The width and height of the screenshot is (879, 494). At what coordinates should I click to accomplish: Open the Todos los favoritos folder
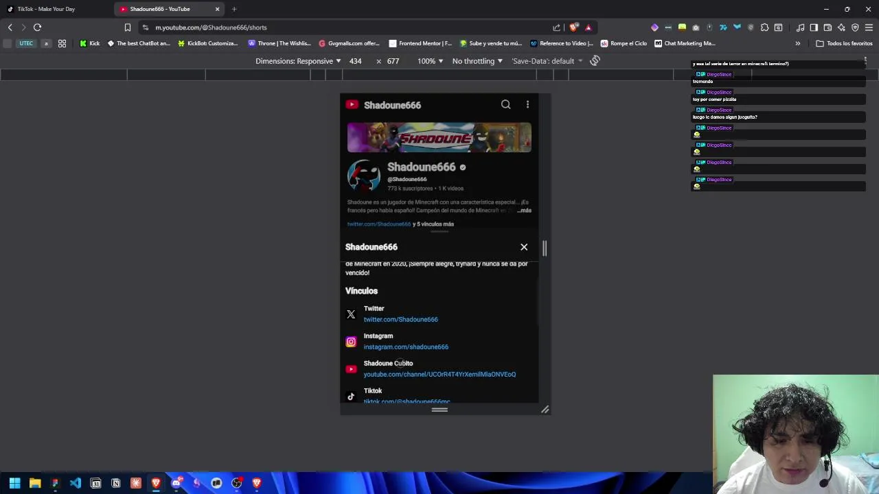844,43
